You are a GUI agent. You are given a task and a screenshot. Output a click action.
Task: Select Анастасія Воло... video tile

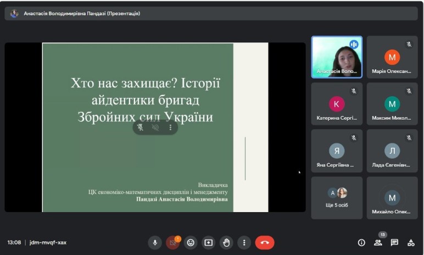coord(337,57)
